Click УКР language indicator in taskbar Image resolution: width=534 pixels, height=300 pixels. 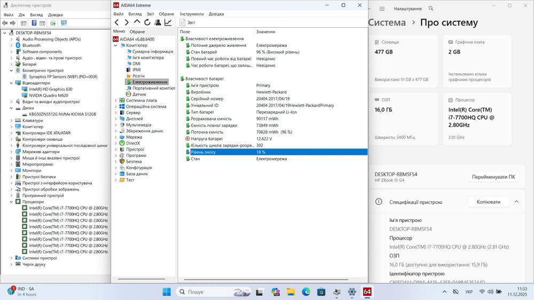point(469,292)
